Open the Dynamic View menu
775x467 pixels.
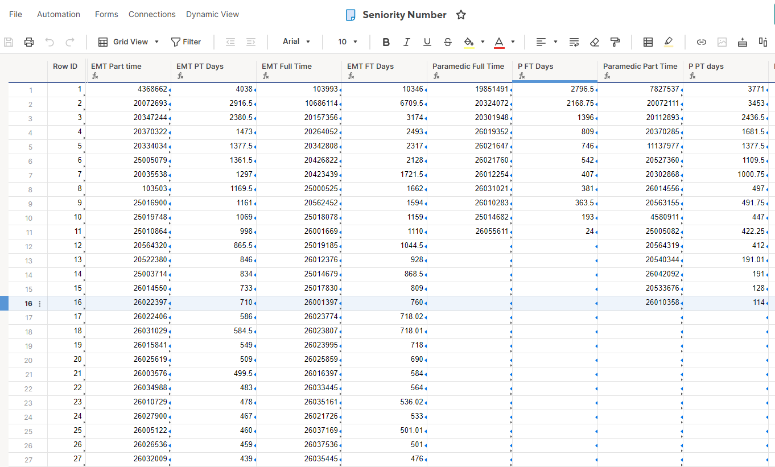click(213, 14)
